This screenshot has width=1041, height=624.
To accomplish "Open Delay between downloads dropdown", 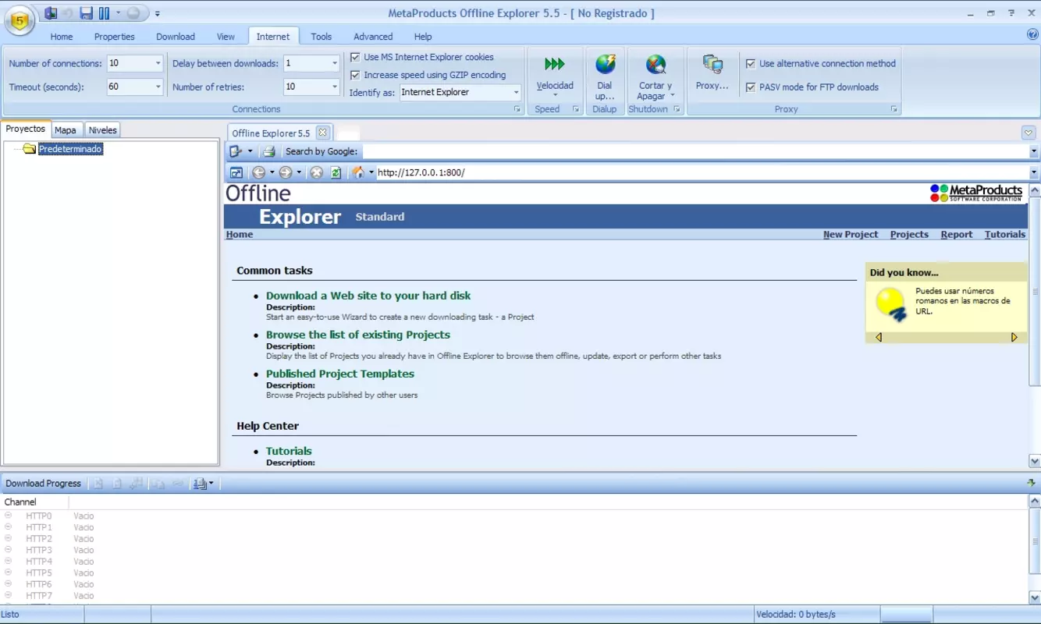I will [x=335, y=63].
